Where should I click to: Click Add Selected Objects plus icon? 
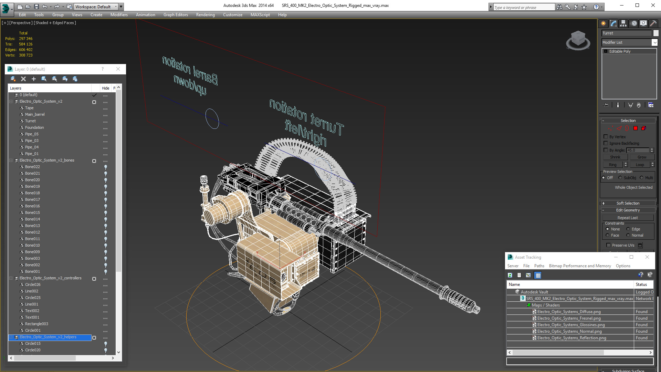(34, 79)
